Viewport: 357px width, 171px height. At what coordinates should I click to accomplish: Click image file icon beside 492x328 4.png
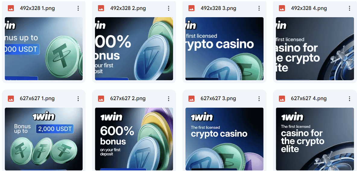point(282,8)
